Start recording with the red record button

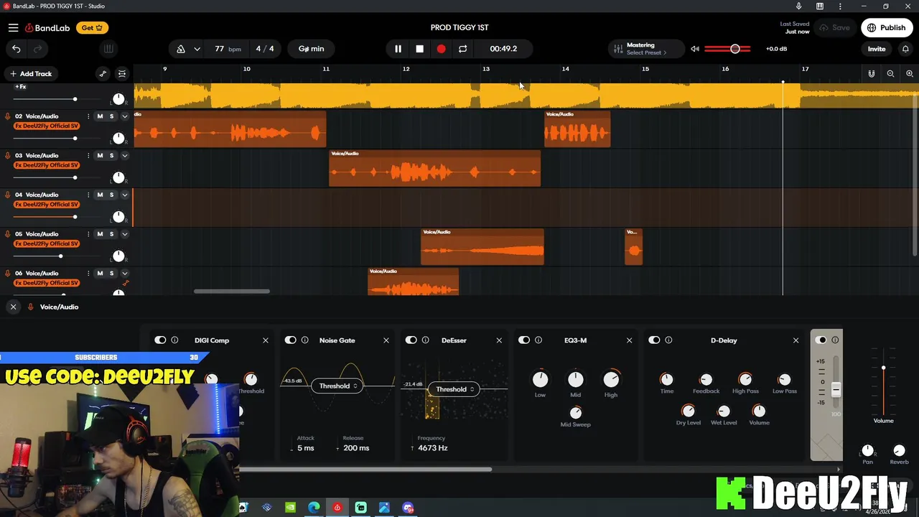(441, 49)
